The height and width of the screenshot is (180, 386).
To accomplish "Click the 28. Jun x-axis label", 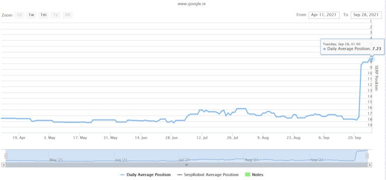I will tap(171, 138).
